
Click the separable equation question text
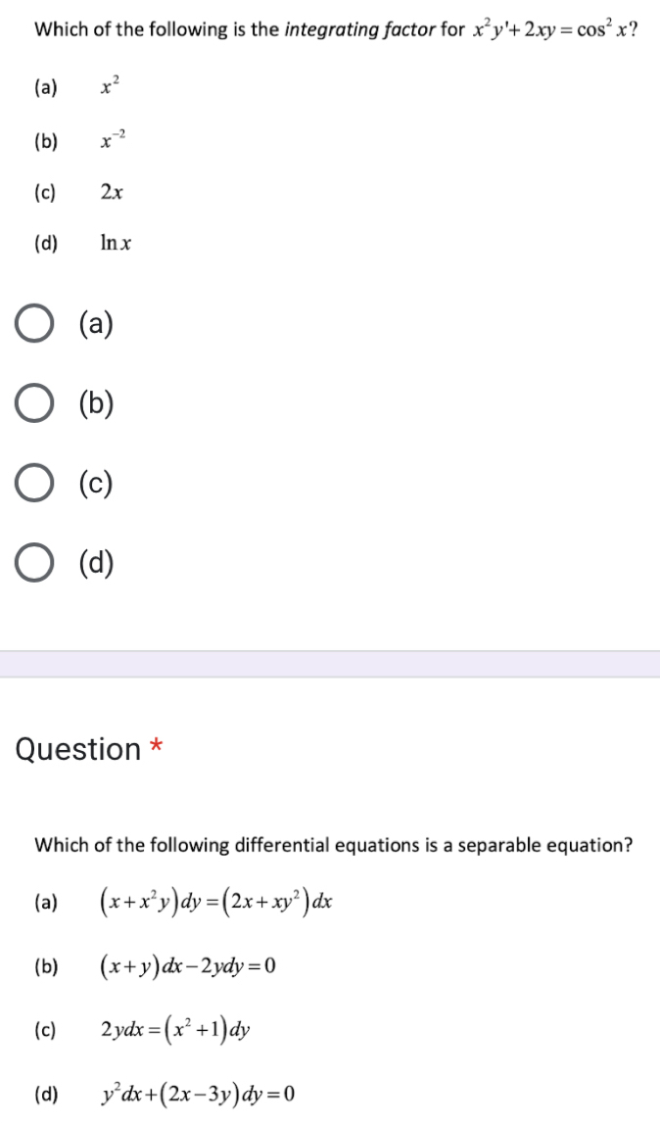334,845
